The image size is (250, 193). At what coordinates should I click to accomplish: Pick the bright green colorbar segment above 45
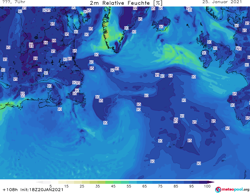tap(109, 182)
